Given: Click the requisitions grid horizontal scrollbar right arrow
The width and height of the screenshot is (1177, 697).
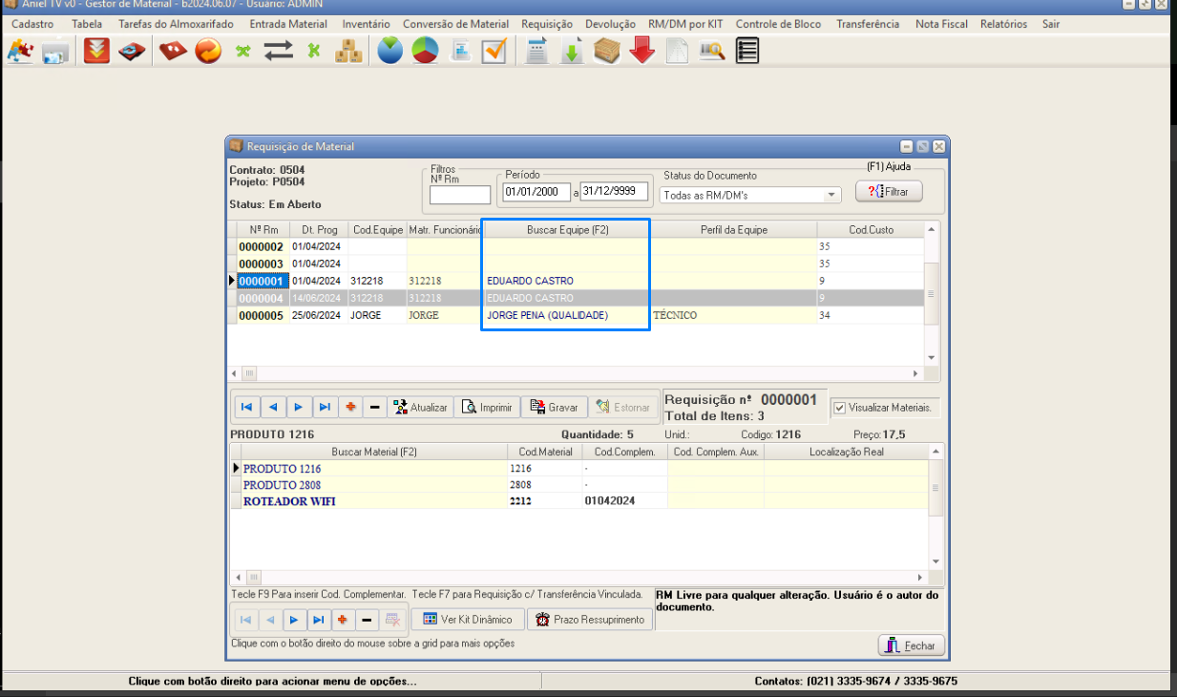Looking at the screenshot, I should 915,373.
